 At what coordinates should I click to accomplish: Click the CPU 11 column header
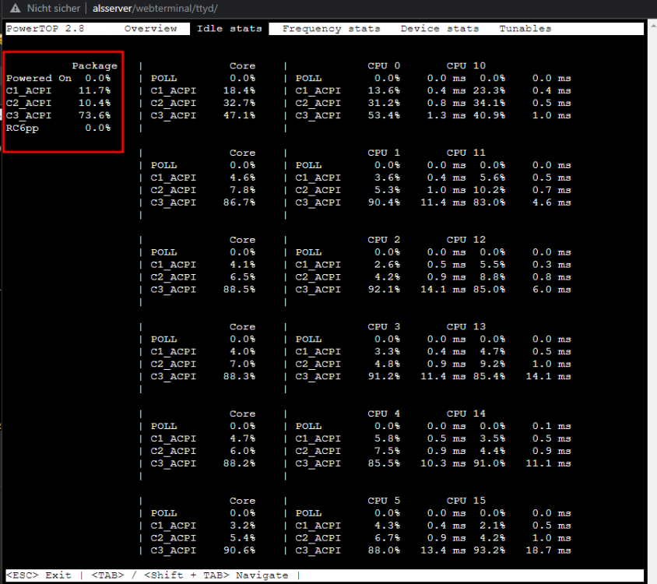coord(466,153)
